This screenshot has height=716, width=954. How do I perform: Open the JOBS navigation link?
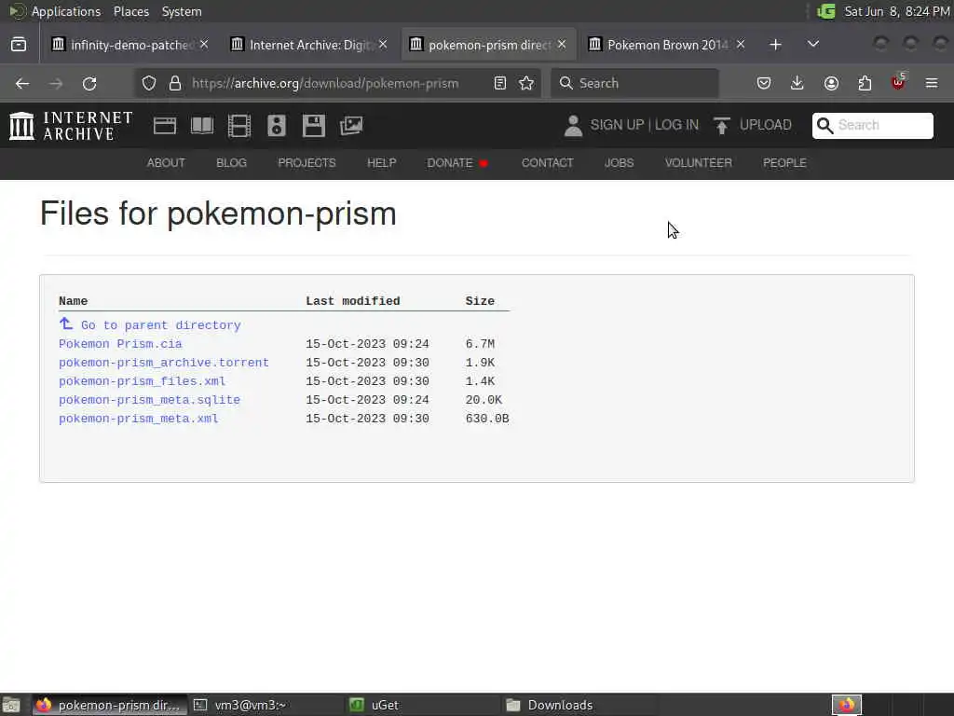pos(619,162)
